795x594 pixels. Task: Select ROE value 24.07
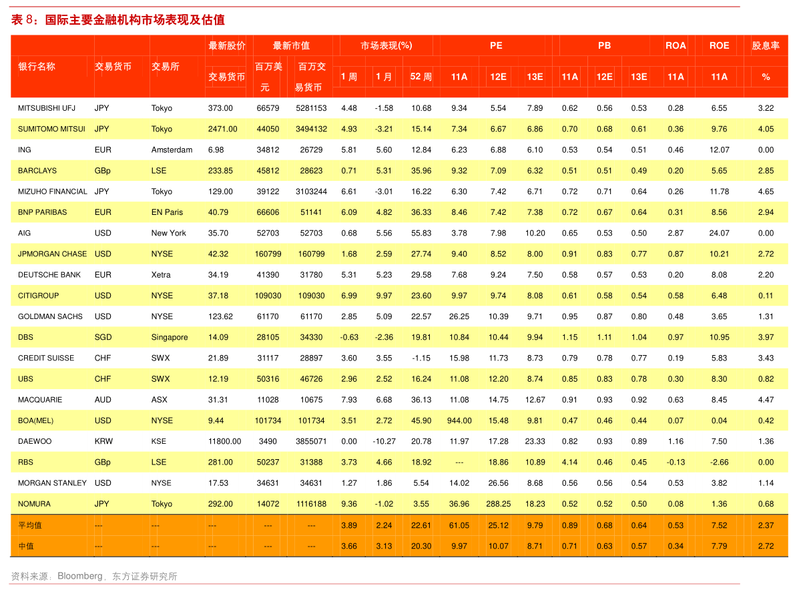(719, 233)
